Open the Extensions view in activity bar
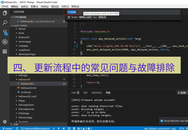 5,51
